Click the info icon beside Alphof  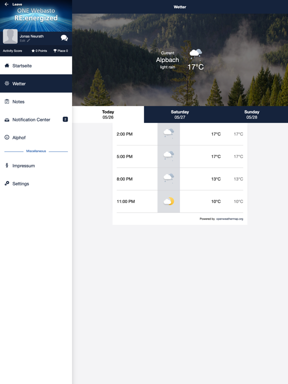point(7,137)
